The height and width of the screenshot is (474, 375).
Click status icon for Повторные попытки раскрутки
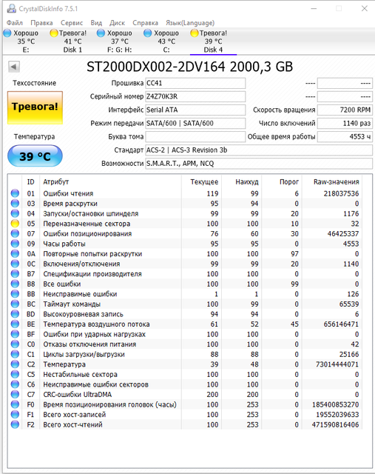coord(15,253)
